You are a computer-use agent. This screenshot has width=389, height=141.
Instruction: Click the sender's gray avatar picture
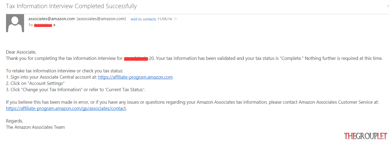15,23
